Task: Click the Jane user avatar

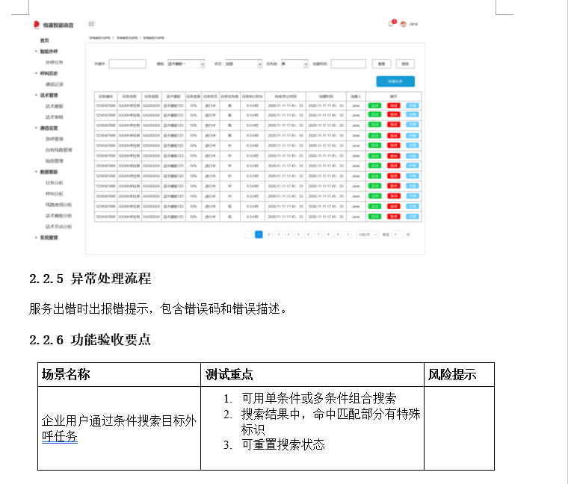Action: (404, 24)
